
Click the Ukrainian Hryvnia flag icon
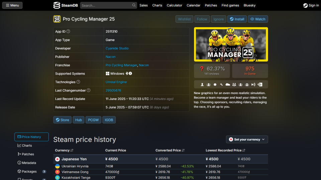[57, 166]
